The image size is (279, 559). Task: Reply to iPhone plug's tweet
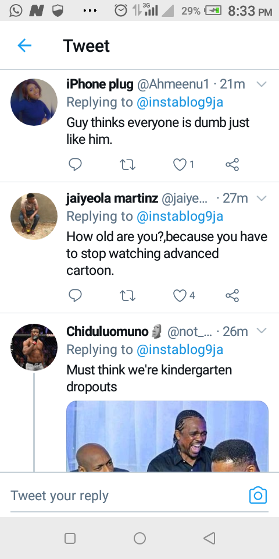pyautogui.click(x=75, y=164)
